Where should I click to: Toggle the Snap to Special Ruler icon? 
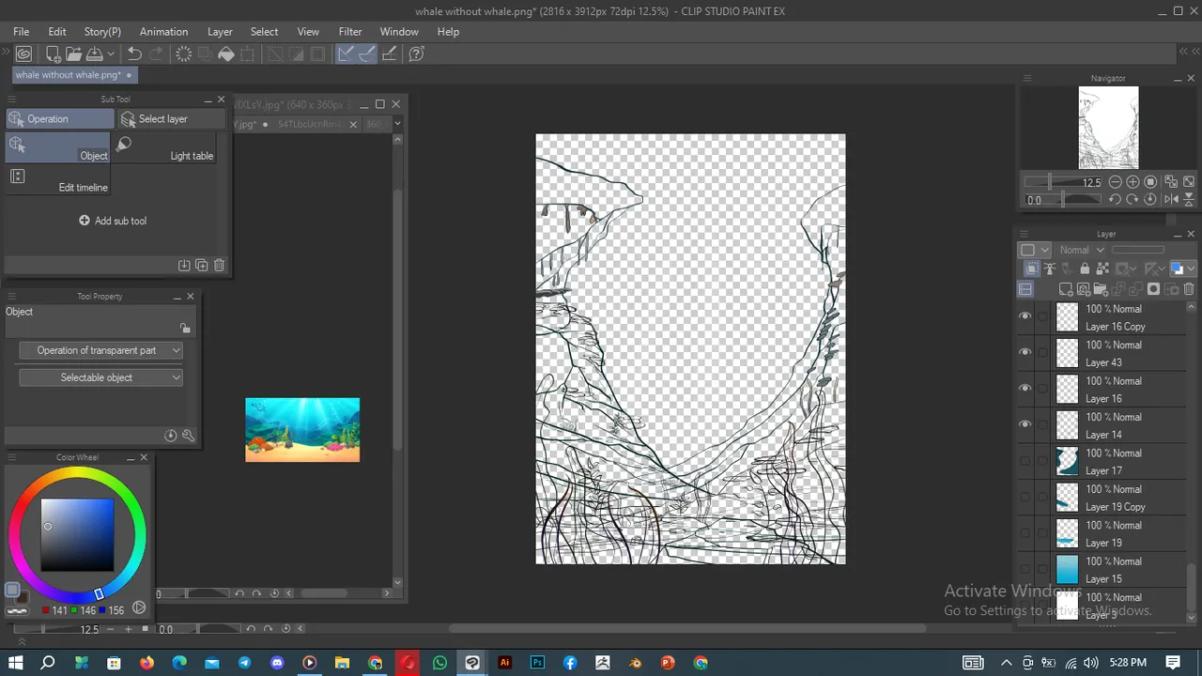point(367,54)
